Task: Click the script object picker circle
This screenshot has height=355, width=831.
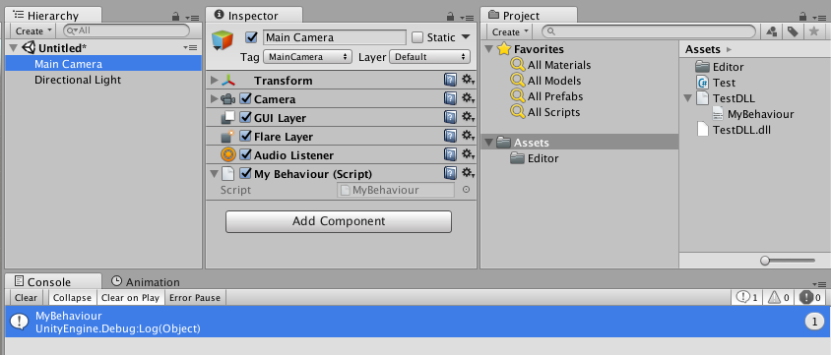Action: [466, 190]
